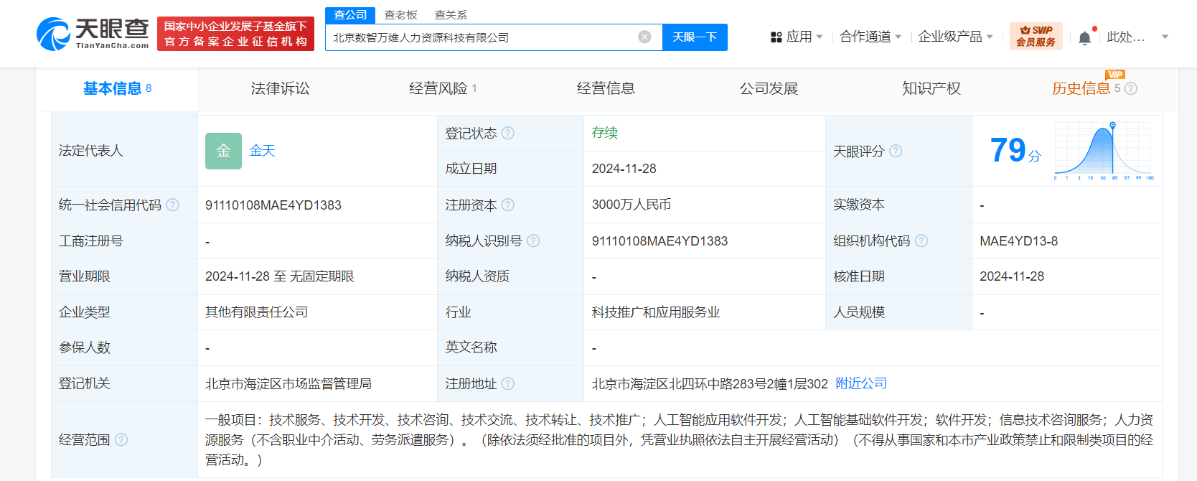The image size is (1197, 481).
Task: Open the notification bell
Action: pyautogui.click(x=1084, y=38)
